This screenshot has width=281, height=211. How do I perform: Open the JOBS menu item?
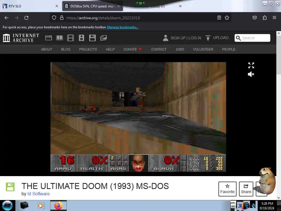[180, 49]
